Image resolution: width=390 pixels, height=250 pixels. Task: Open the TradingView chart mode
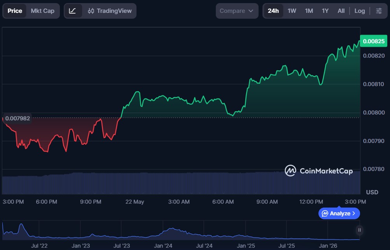click(x=110, y=11)
